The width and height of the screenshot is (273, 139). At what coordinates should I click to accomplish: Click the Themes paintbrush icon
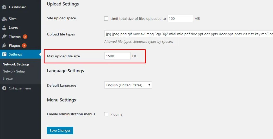pyautogui.click(x=4, y=37)
